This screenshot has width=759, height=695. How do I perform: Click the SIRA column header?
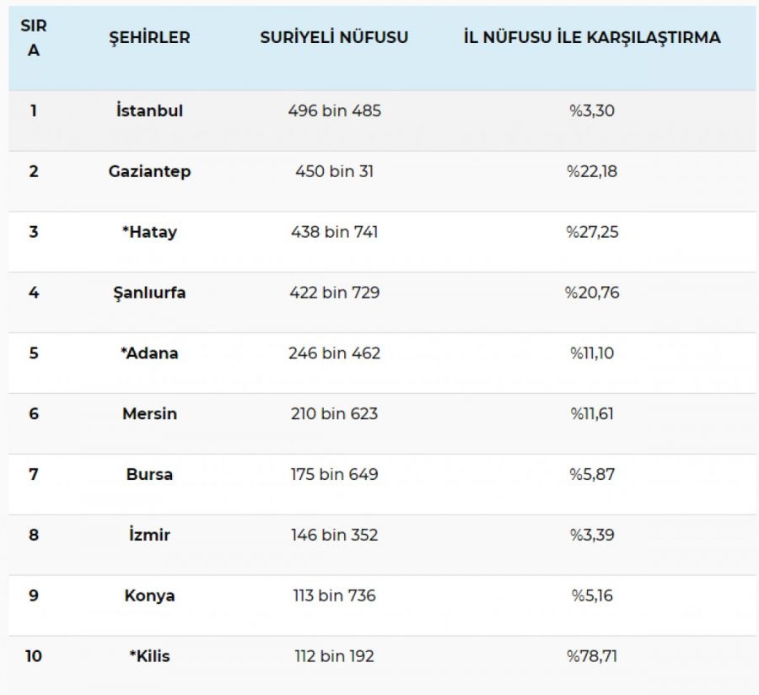34,38
